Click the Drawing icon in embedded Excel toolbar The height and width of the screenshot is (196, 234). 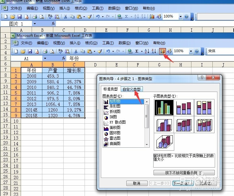[169, 51]
